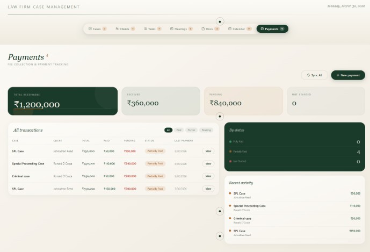Click Partially Paid row in By status panel

click(x=295, y=152)
